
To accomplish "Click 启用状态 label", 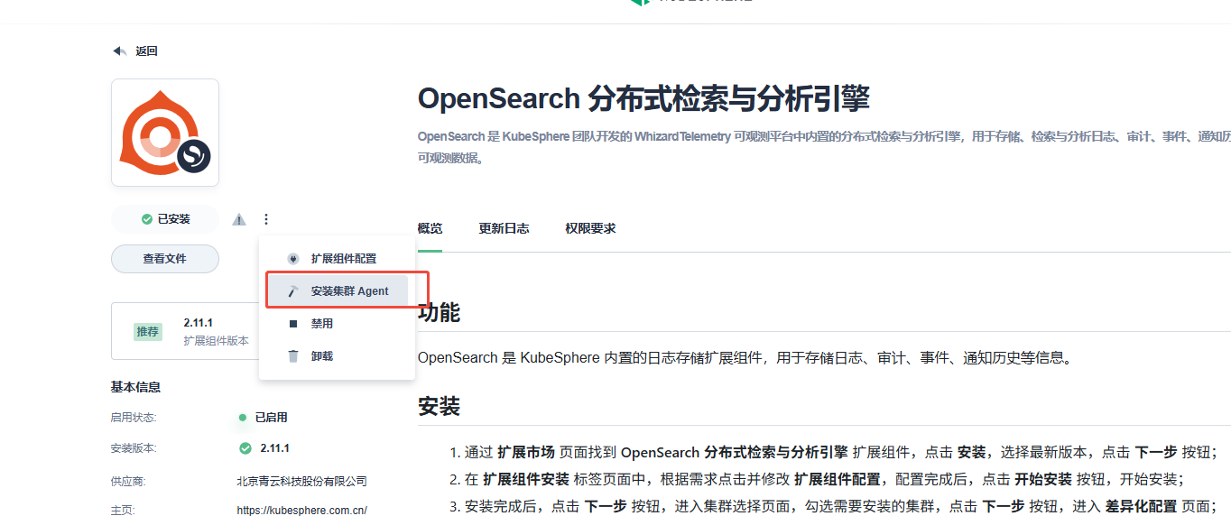I will [x=134, y=418].
